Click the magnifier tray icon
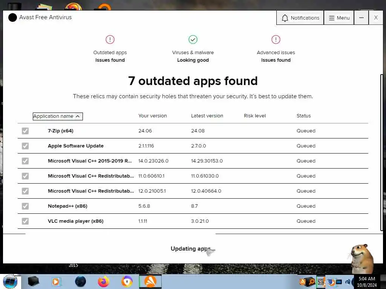The width and height of the screenshot is (386, 289). pyautogui.click(x=311, y=281)
